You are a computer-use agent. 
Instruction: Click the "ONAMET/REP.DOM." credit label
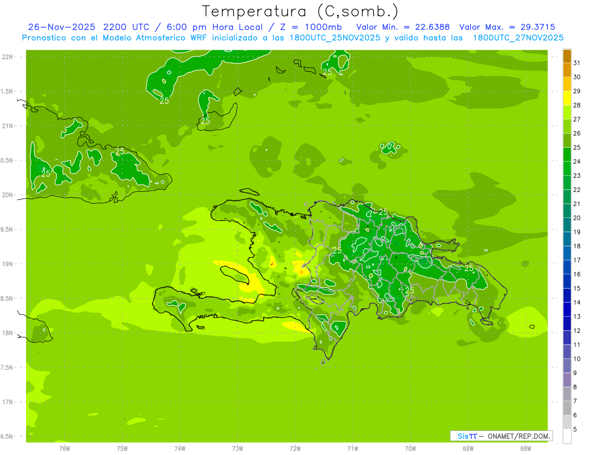[x=520, y=436]
